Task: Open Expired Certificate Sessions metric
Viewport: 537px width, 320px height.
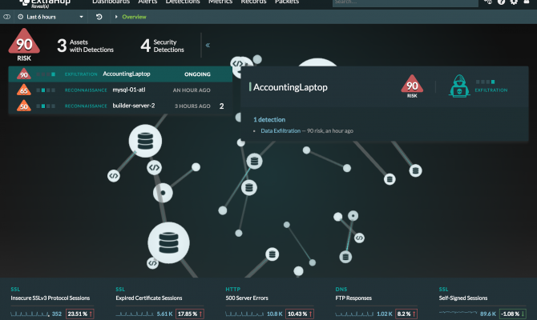Action: 149,298
